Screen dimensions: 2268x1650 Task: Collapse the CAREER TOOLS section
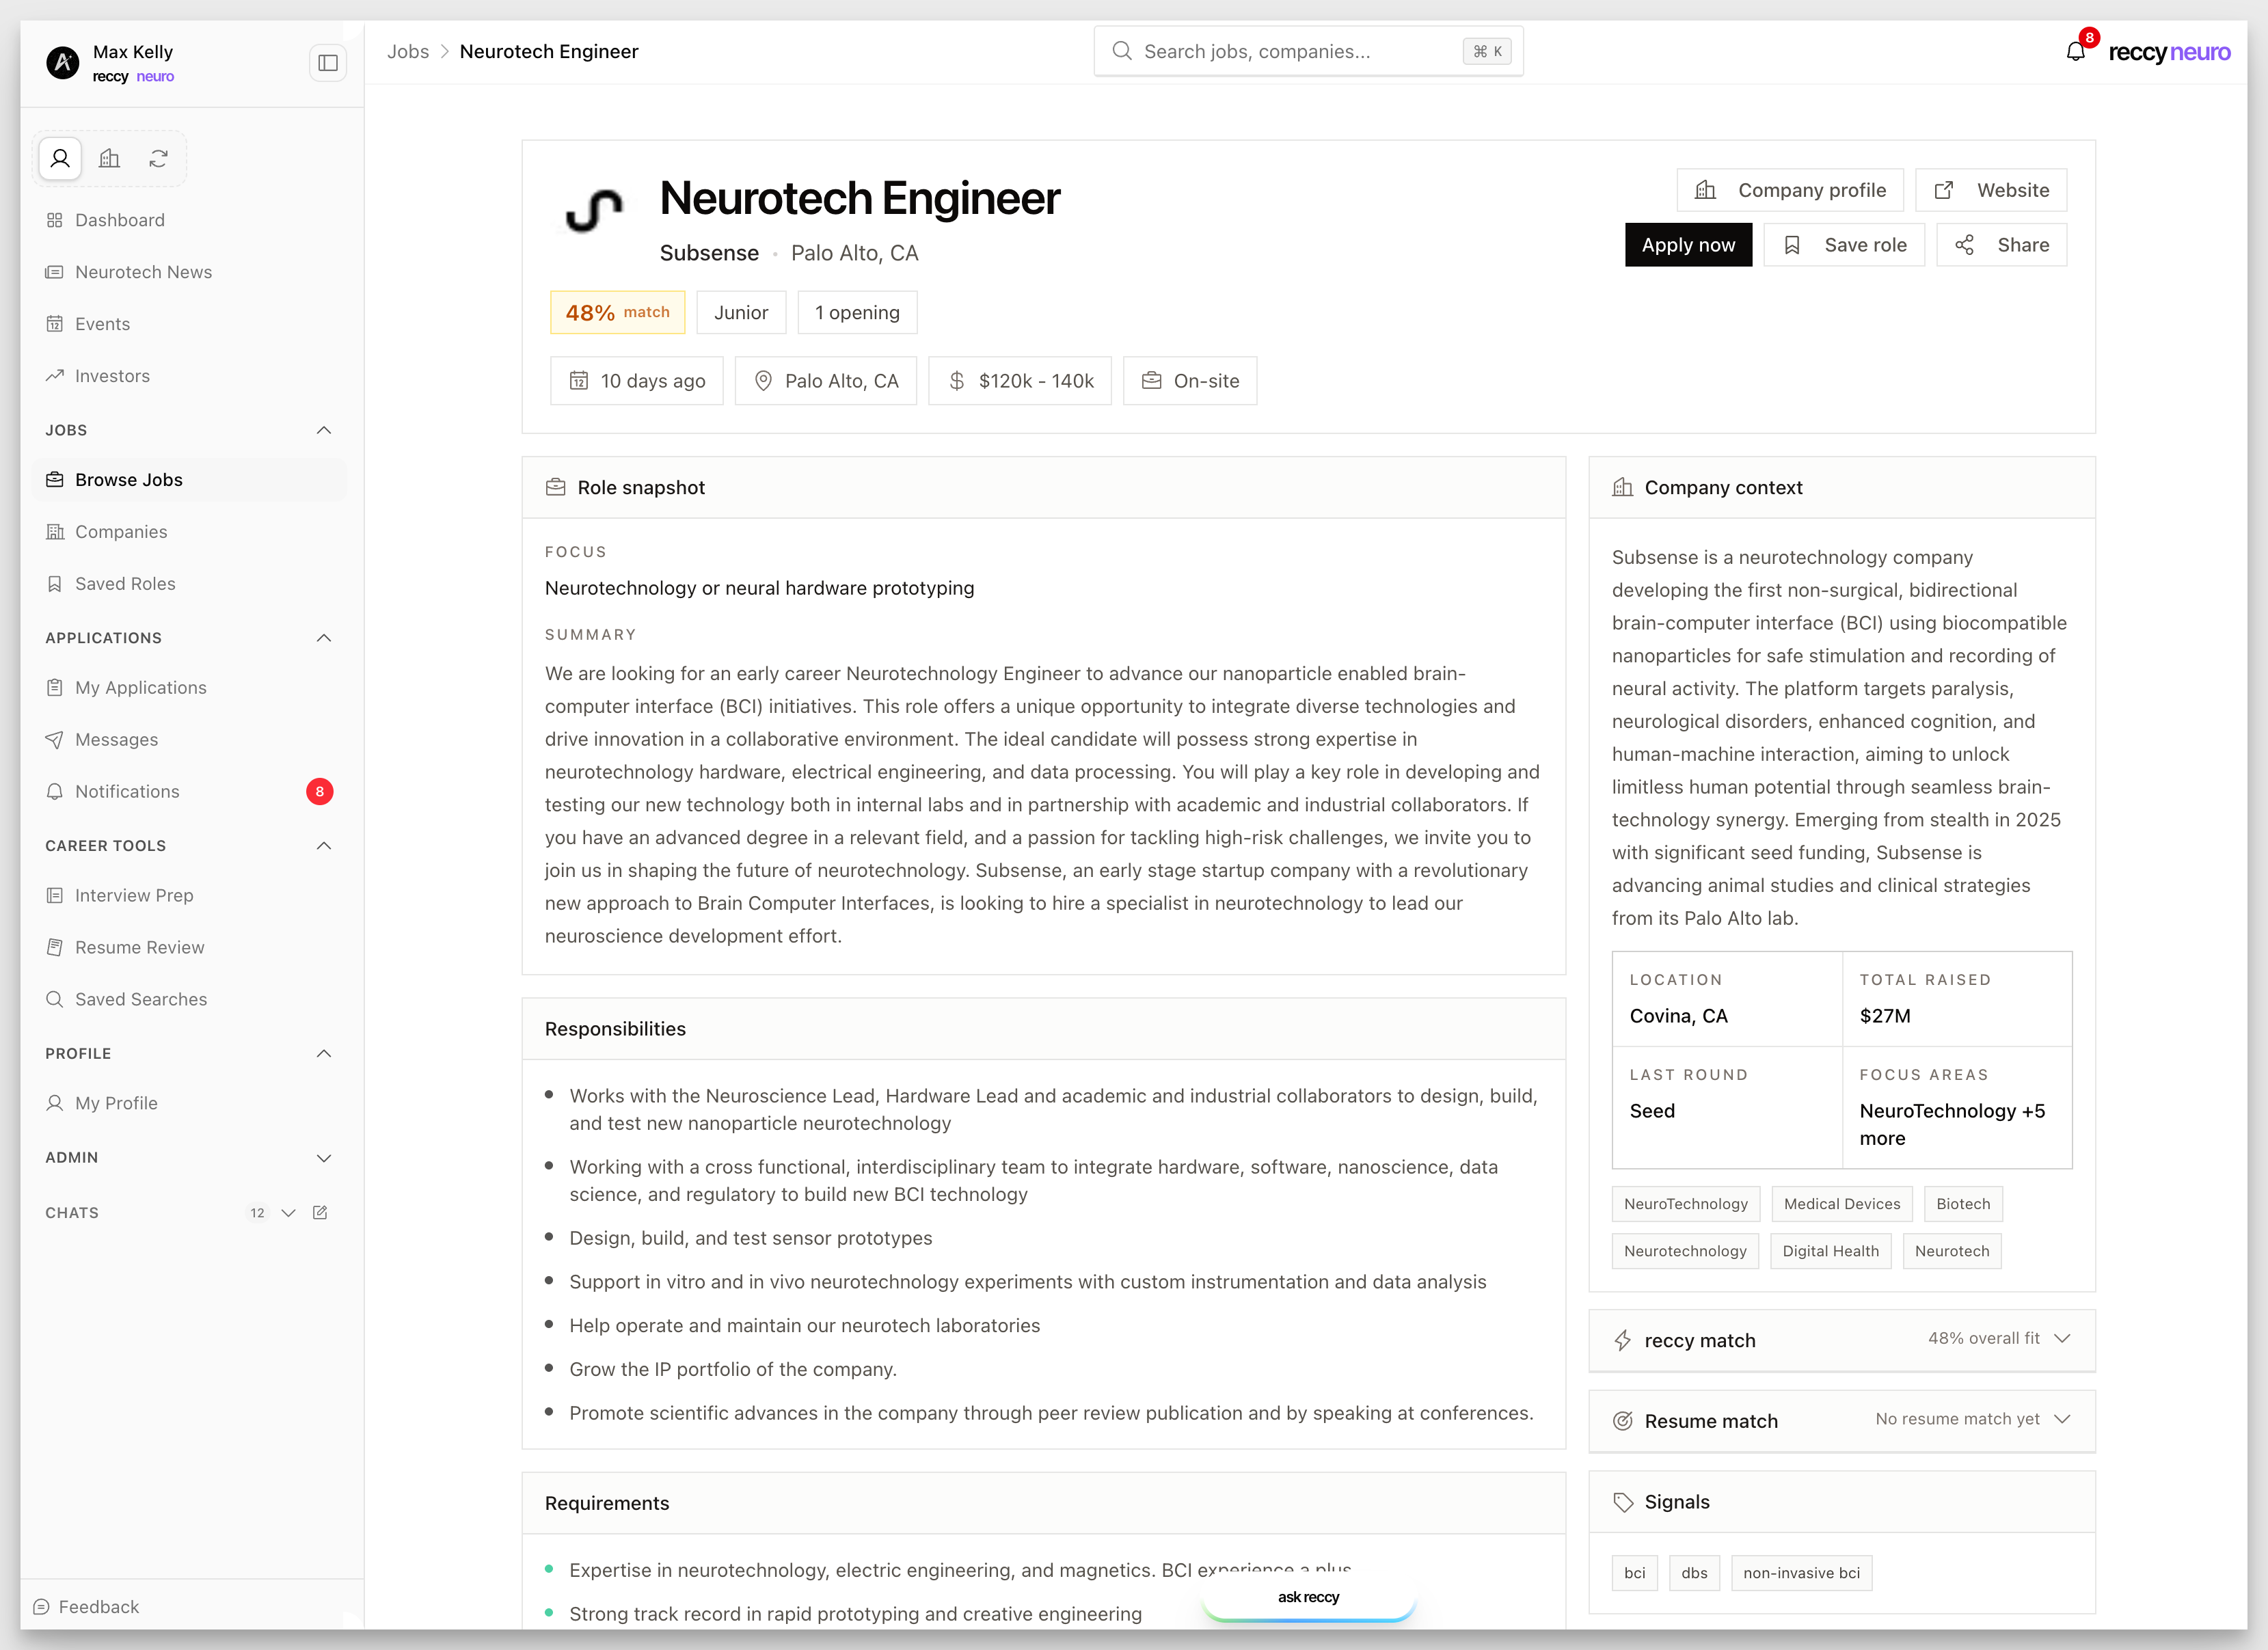323,845
